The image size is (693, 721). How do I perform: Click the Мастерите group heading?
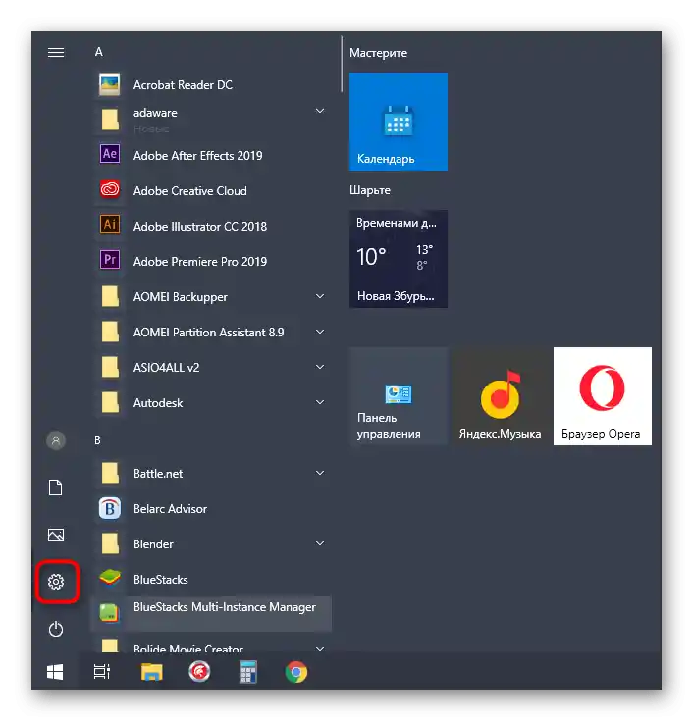click(378, 53)
